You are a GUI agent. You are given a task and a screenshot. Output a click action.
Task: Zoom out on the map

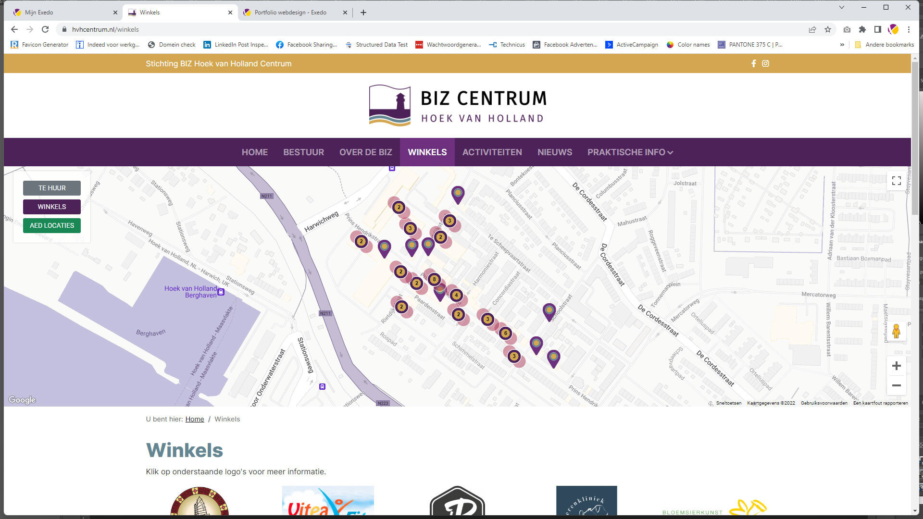pos(896,385)
